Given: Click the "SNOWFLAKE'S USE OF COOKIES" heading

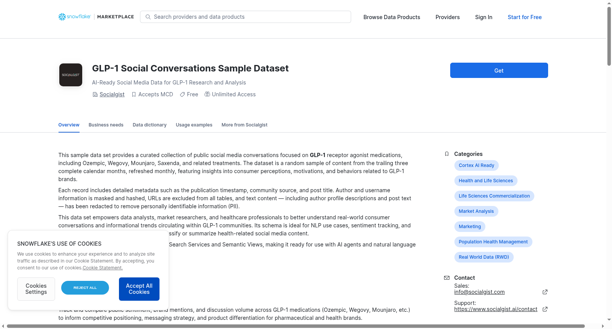Looking at the screenshot, I should 59,244.
